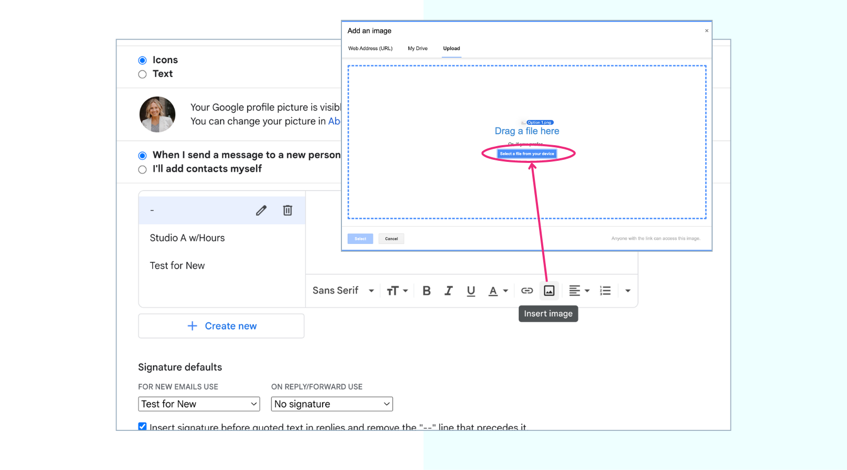Viewport: 847px width, 470px height.
Task: Open the numbered list option
Action: (x=605, y=290)
